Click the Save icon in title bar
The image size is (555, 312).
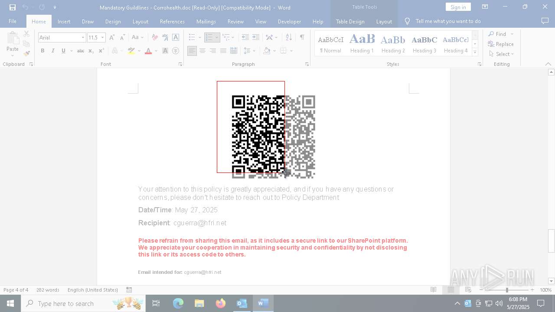(x=13, y=7)
